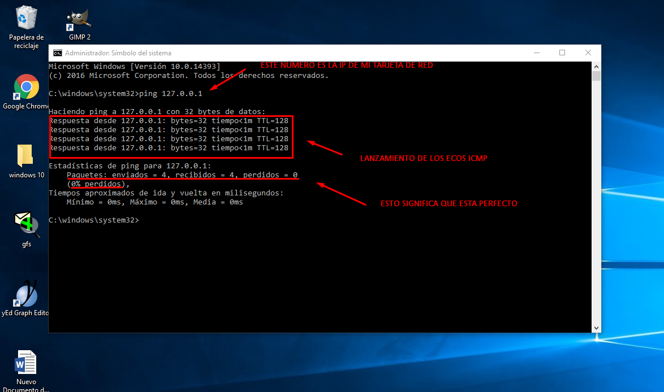Click 'Estadísticas de ping para 127.0.0.1' line

pyautogui.click(x=130, y=165)
